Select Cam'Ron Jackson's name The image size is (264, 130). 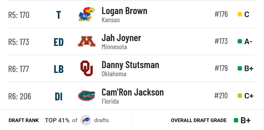pos(133,92)
